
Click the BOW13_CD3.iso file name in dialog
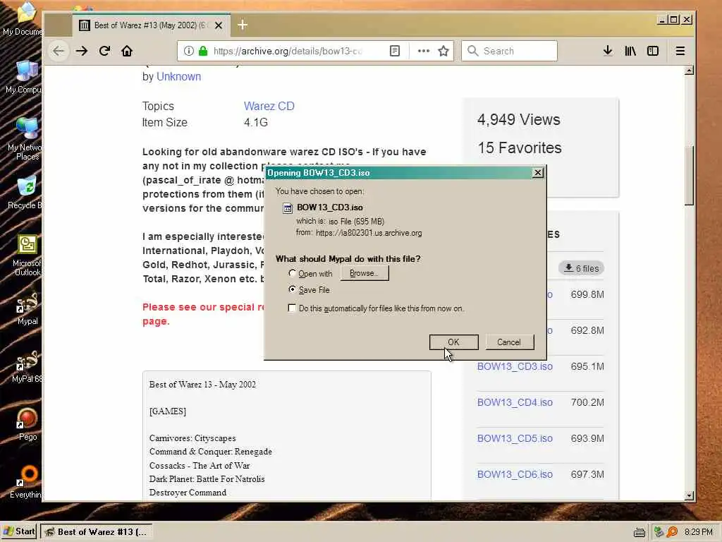330,207
